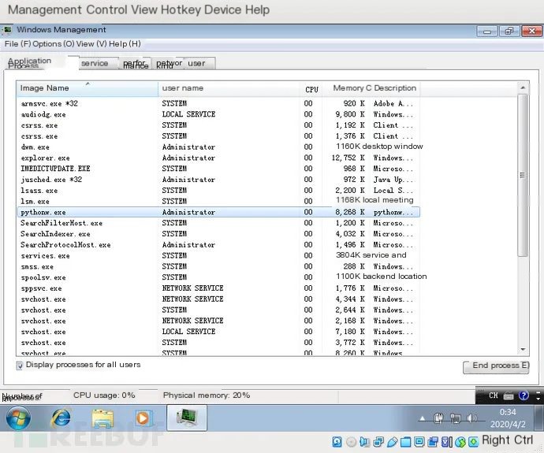Select the sppsvc.exe process row
This screenshot has width=544, height=453.
click(218, 288)
